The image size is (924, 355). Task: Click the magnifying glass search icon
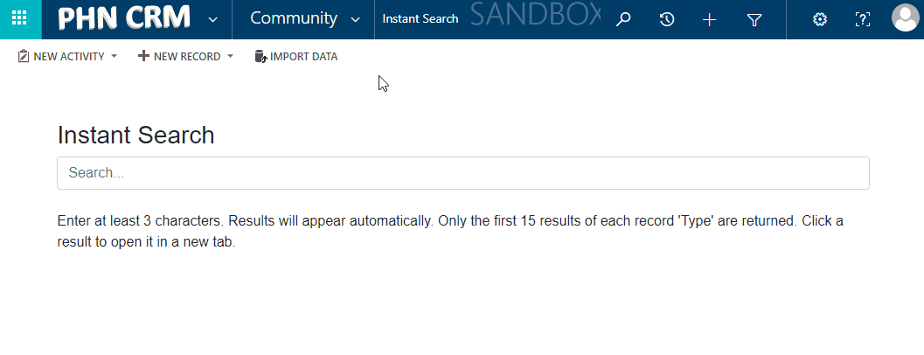(623, 19)
